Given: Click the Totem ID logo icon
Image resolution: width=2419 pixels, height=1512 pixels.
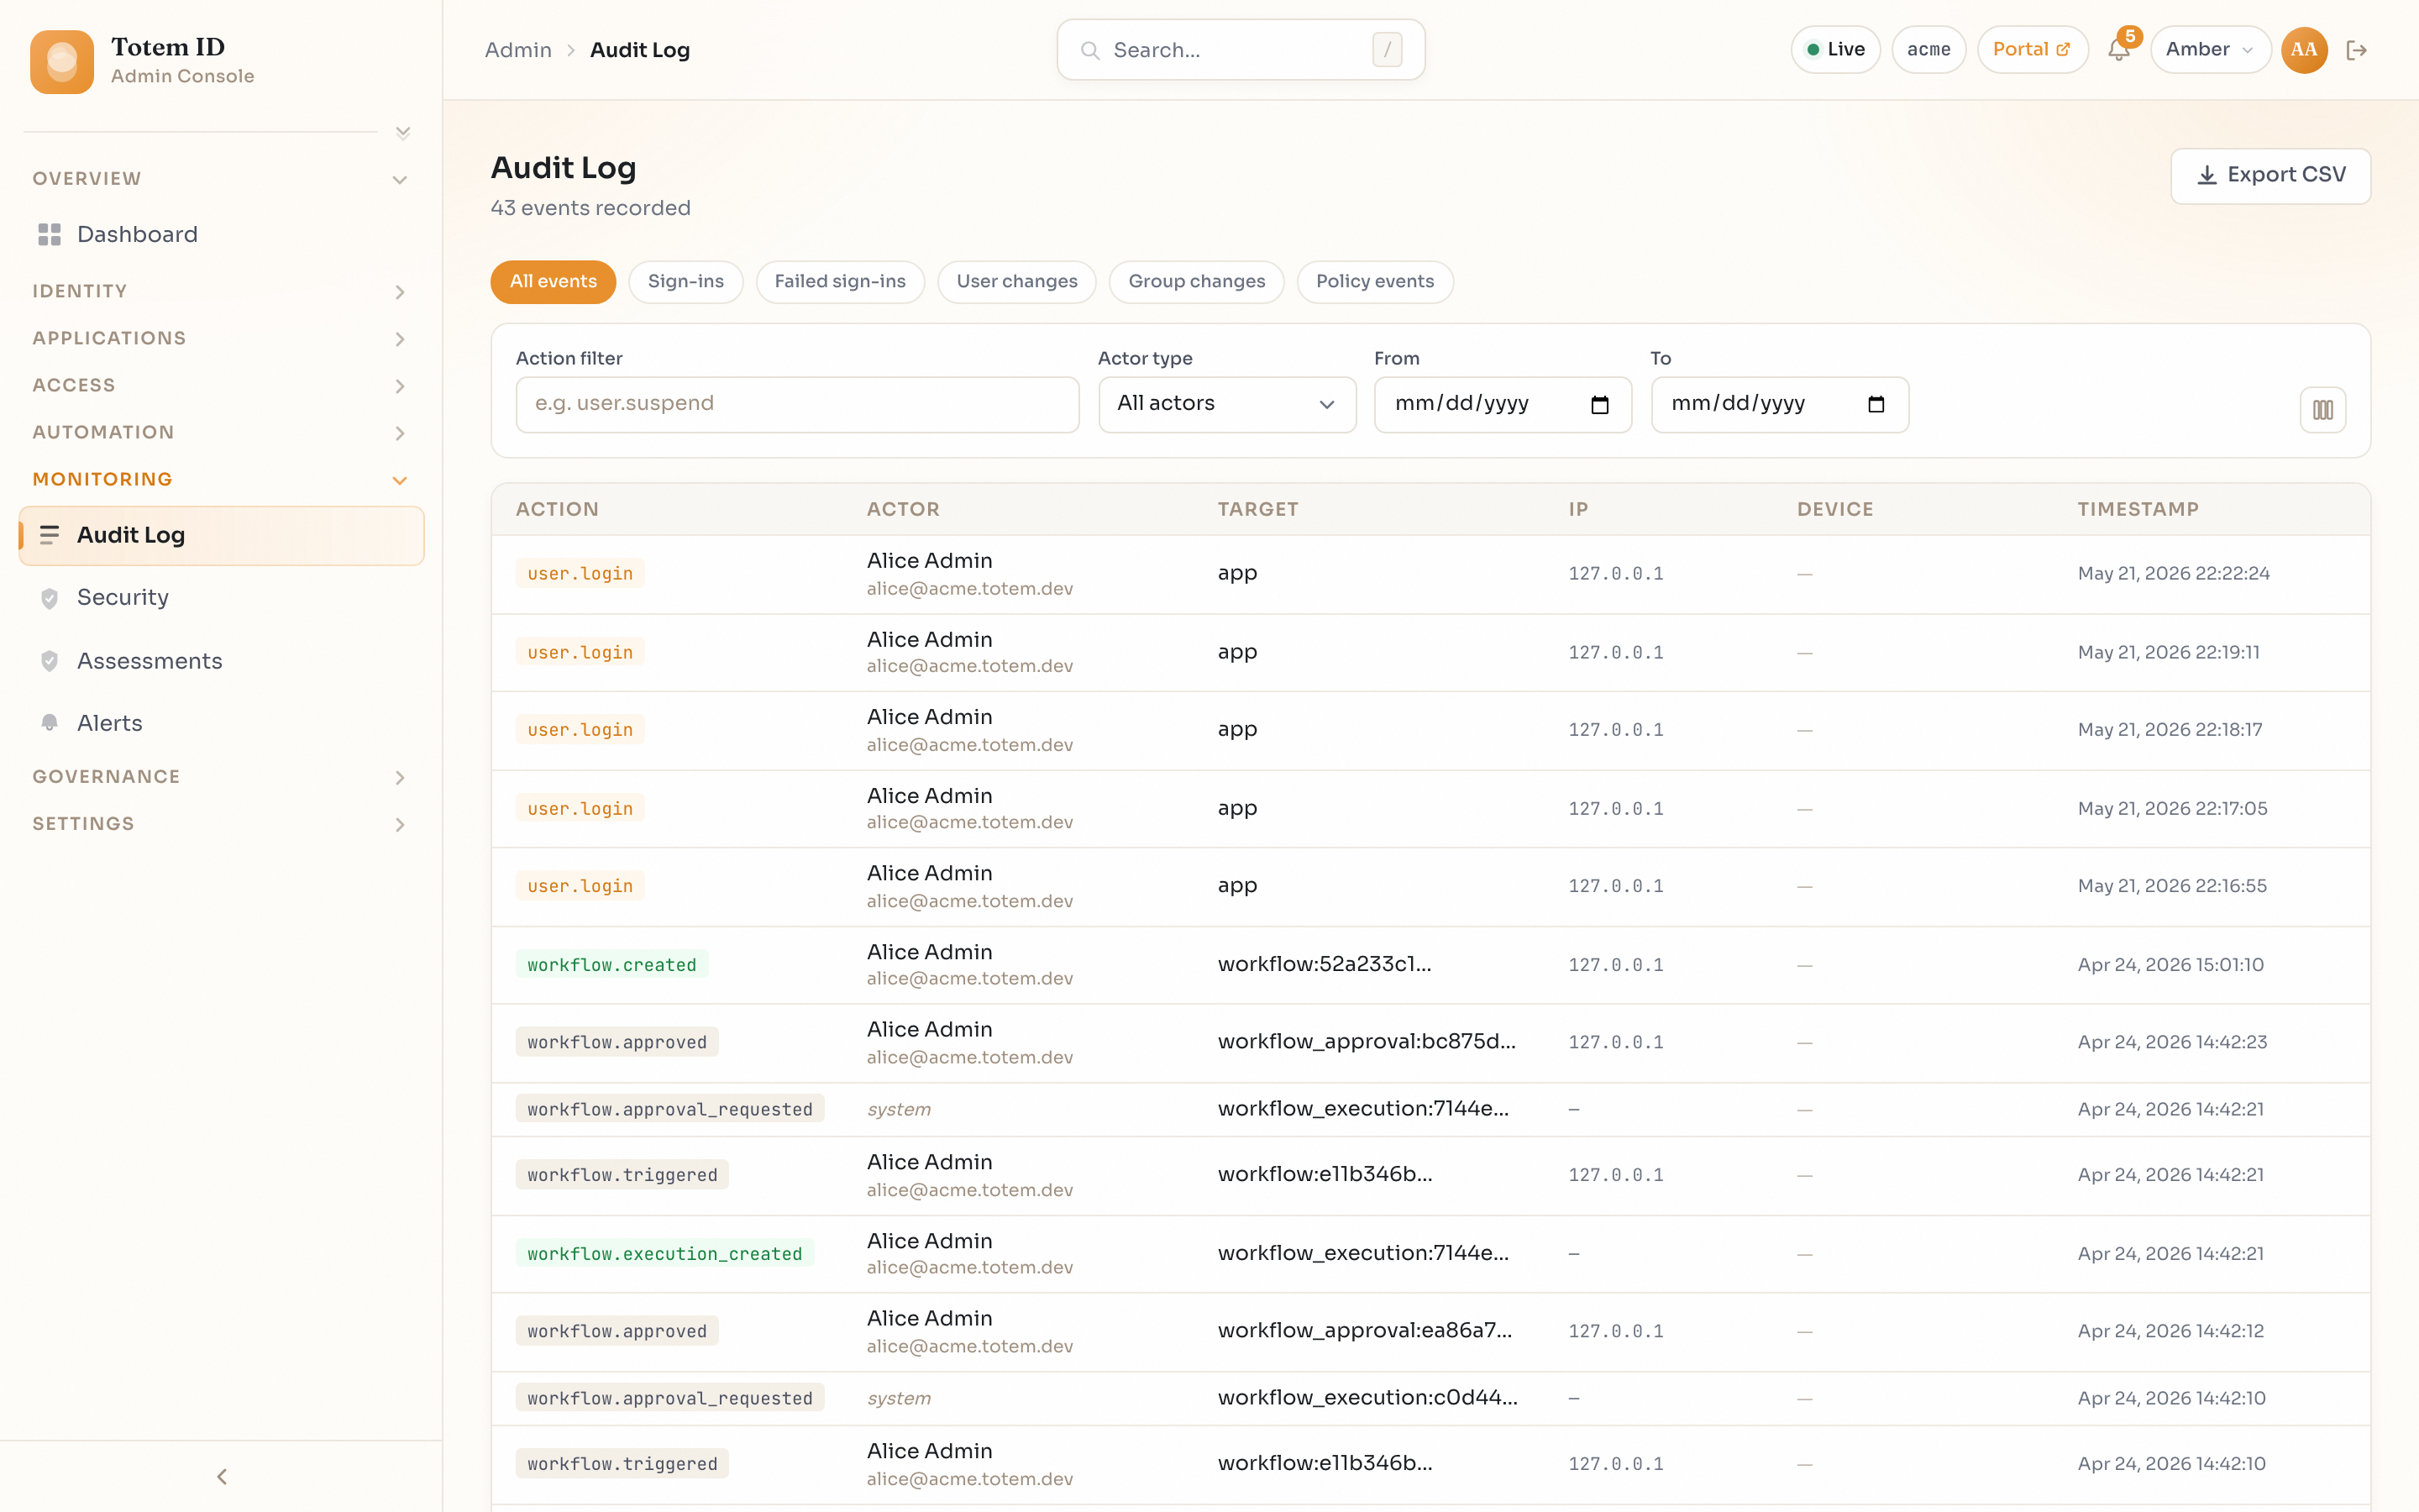Looking at the screenshot, I should coord(62,61).
